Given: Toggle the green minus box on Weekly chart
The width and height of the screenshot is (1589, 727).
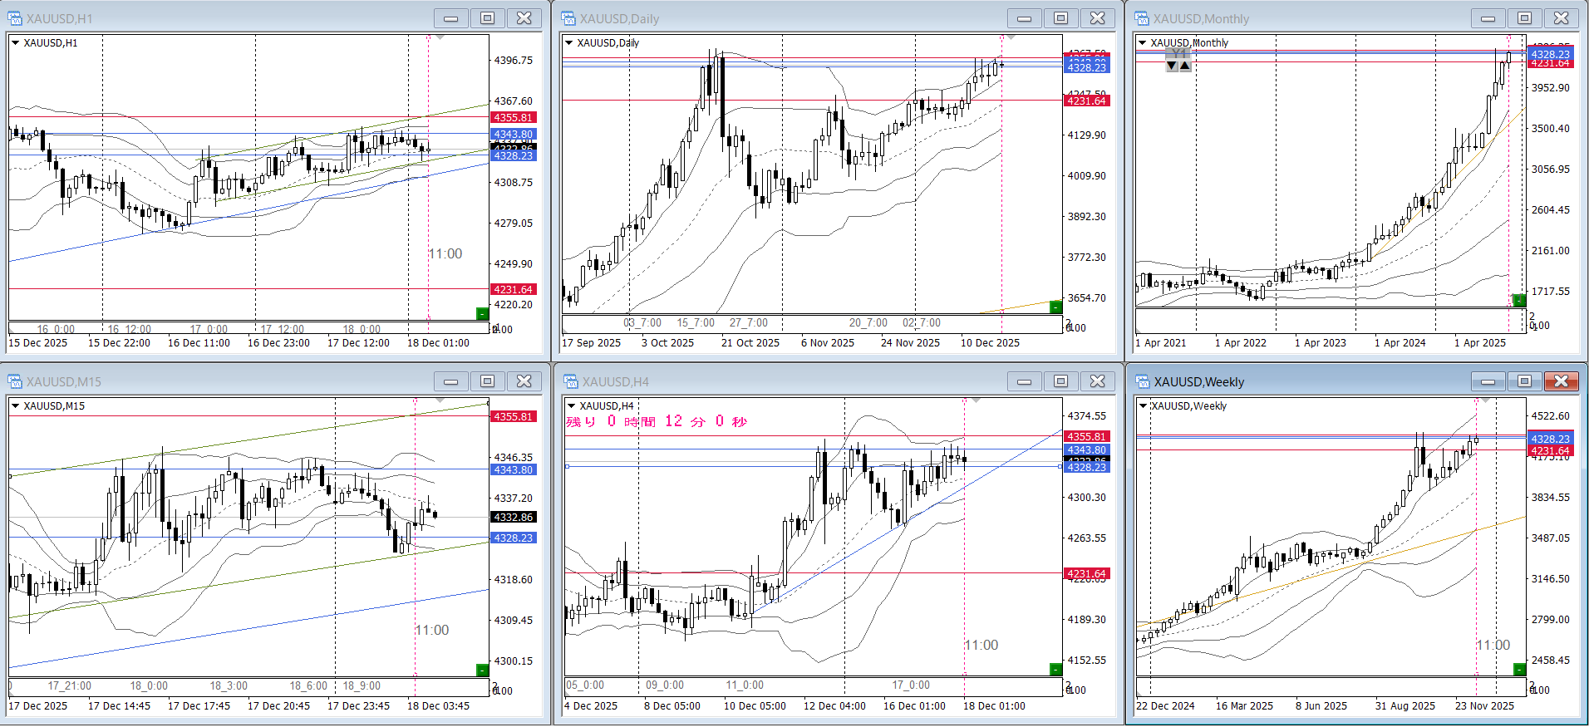Looking at the screenshot, I should click(1519, 669).
